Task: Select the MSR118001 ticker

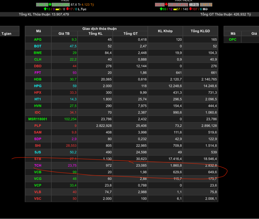Action: pos(38,119)
